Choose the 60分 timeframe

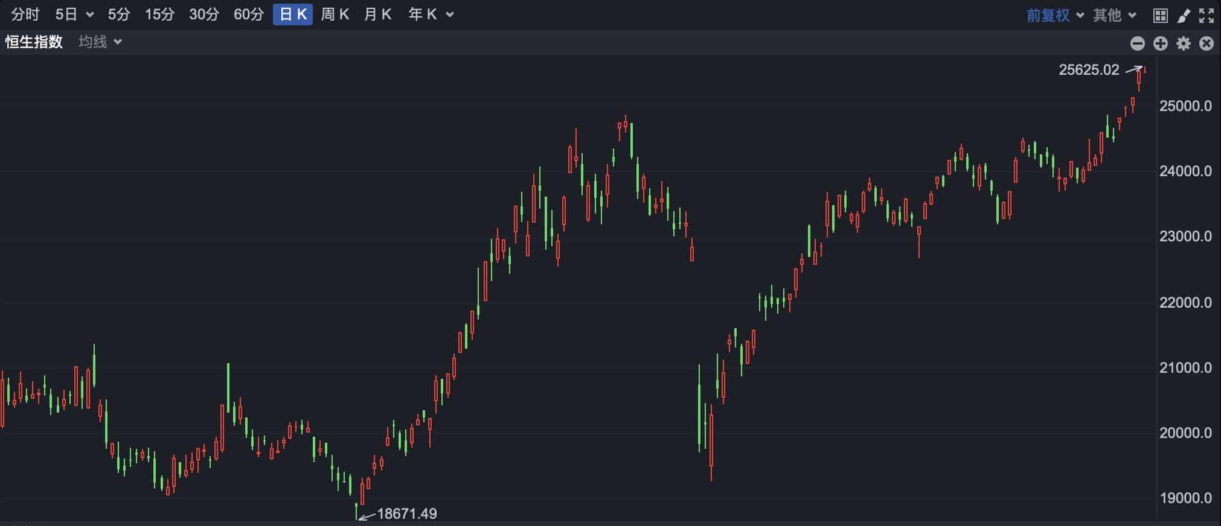[x=249, y=14]
